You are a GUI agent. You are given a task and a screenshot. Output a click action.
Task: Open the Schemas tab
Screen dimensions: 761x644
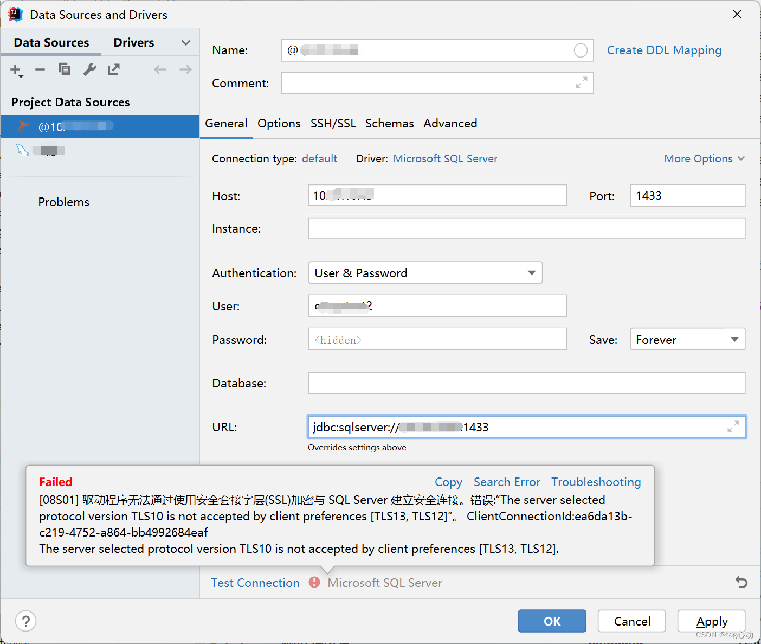[x=390, y=124]
